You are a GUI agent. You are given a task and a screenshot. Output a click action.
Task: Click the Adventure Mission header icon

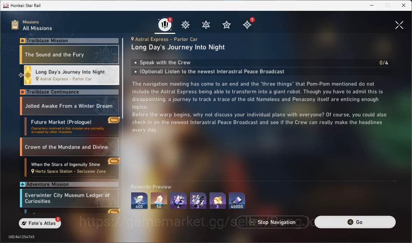(22, 184)
